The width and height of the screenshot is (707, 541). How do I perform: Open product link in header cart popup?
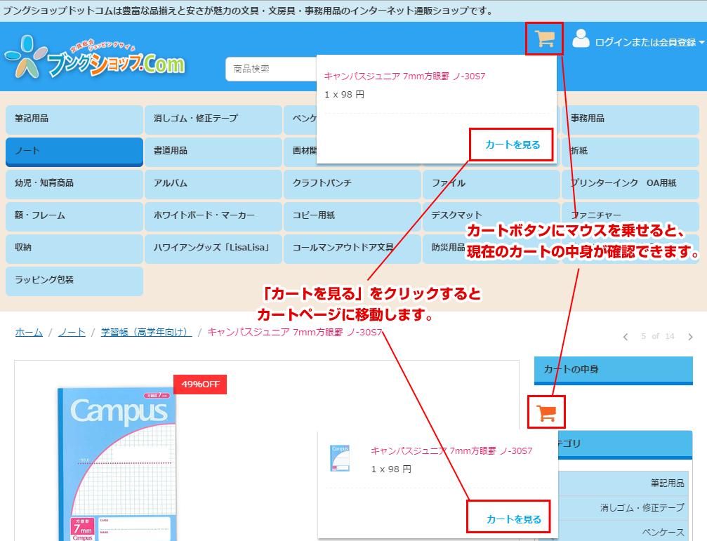[x=404, y=76]
